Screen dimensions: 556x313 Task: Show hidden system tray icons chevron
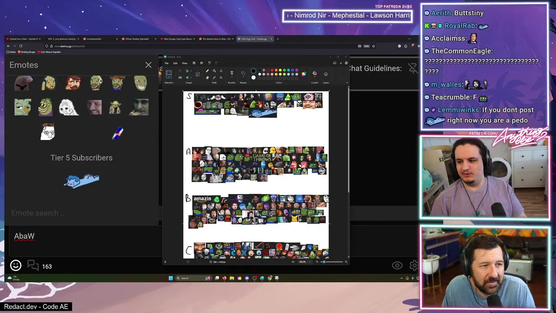(401, 278)
